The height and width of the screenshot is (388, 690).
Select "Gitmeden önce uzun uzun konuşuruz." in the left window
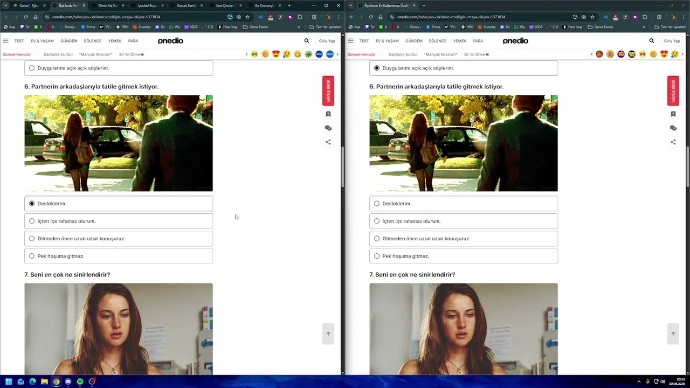click(x=119, y=239)
